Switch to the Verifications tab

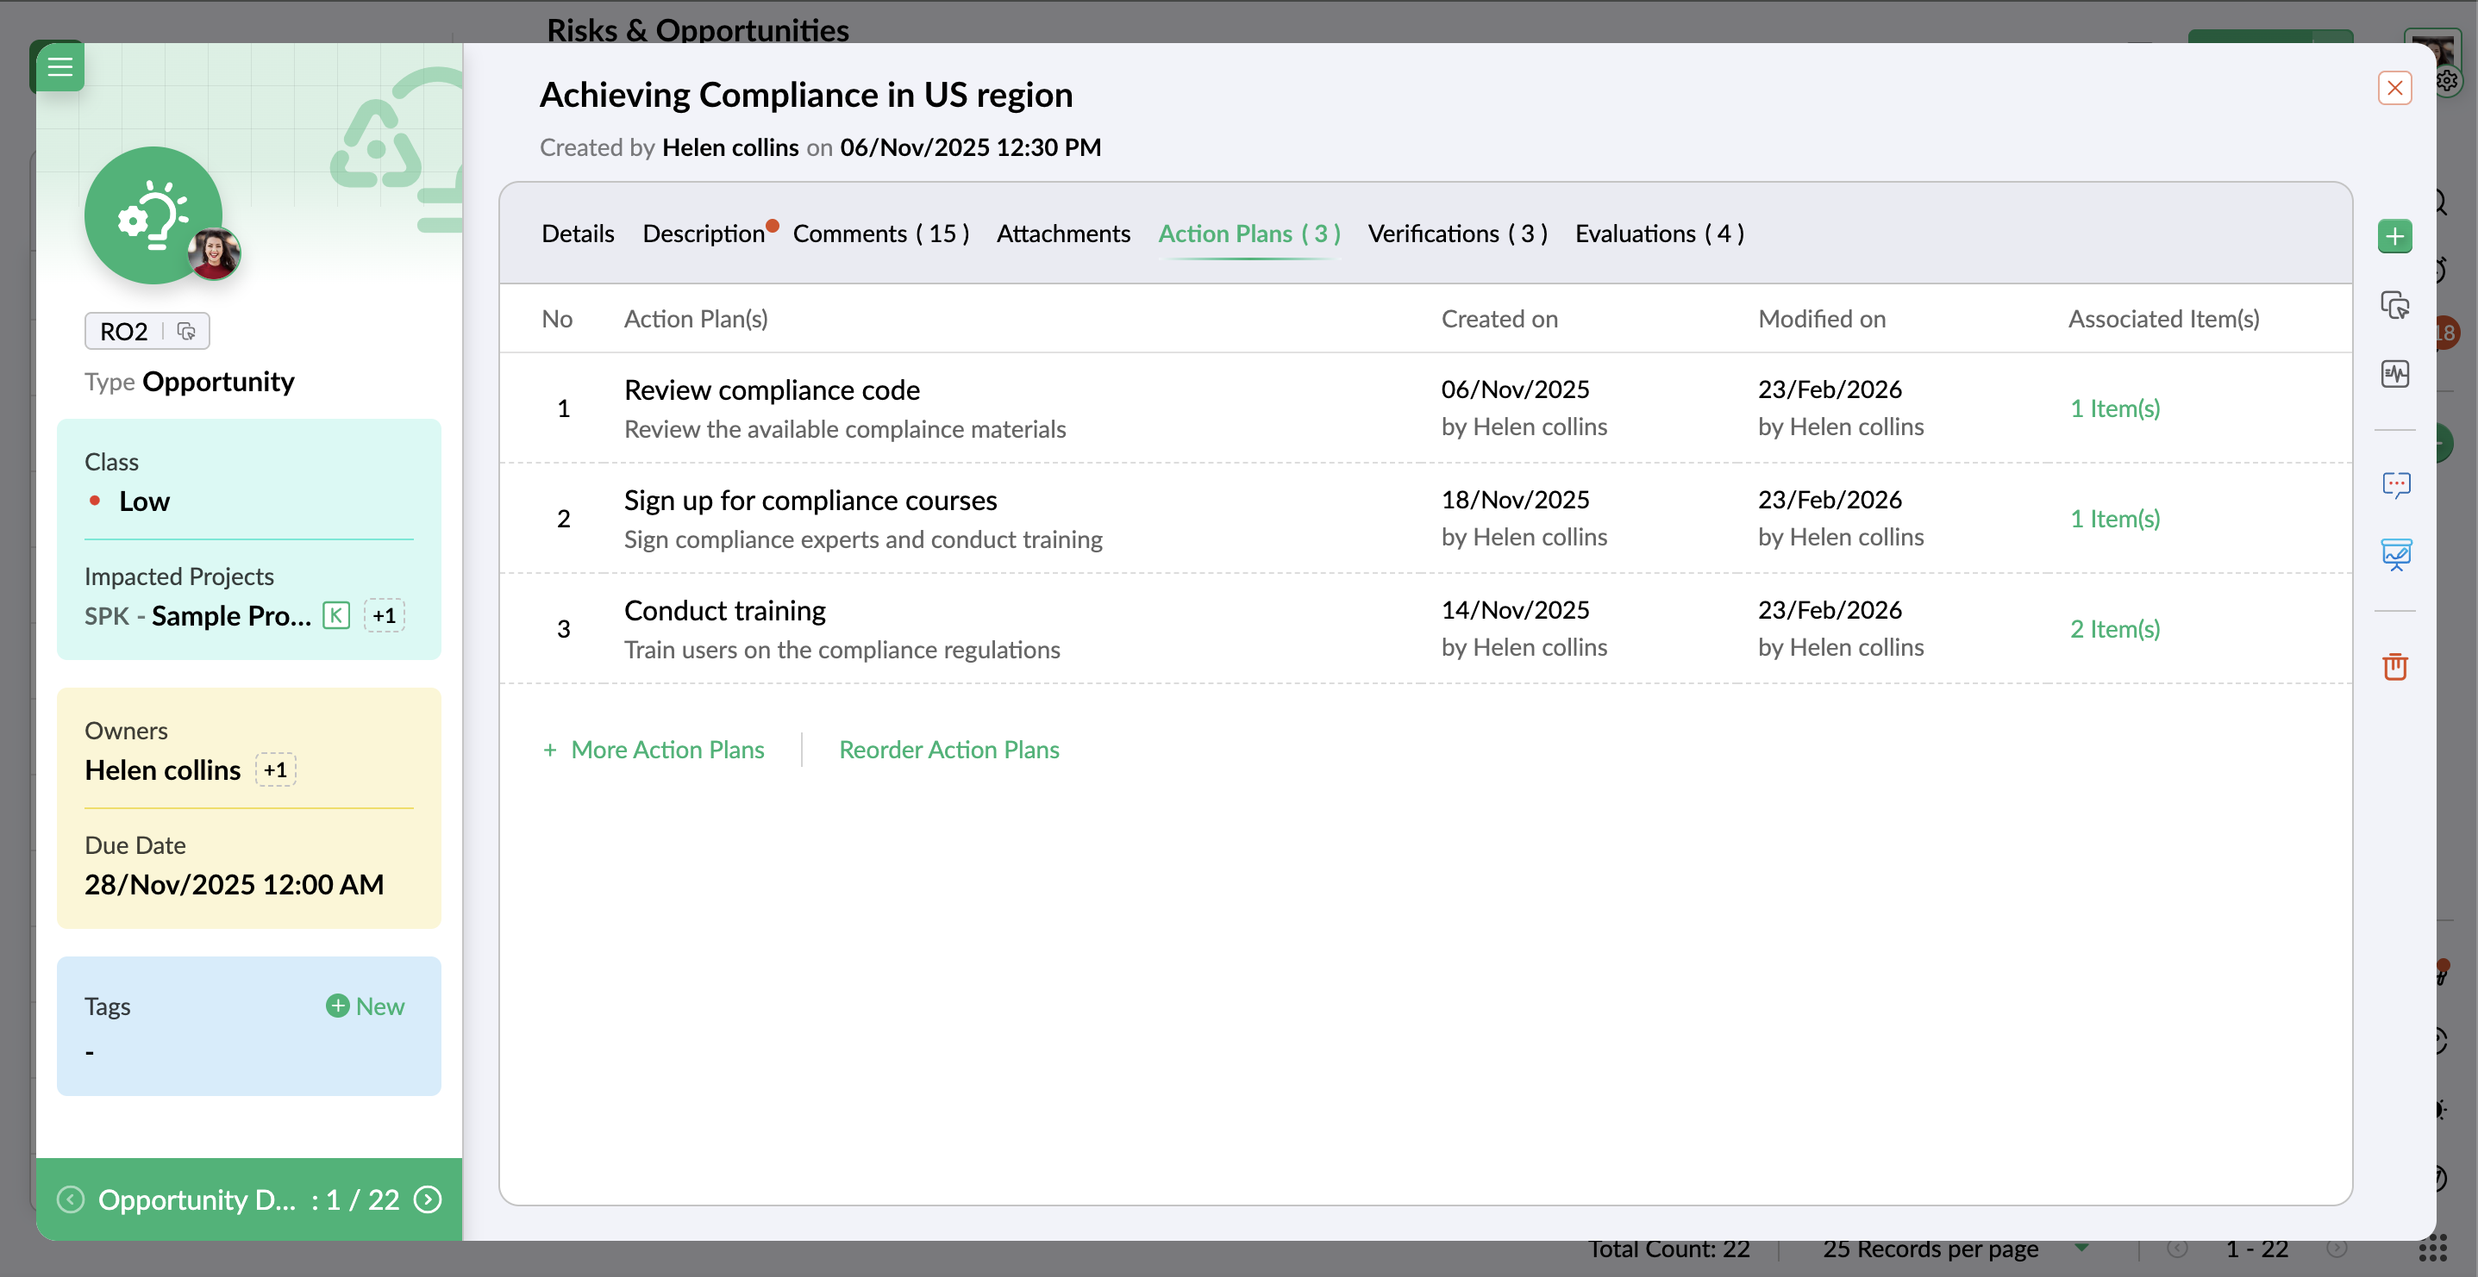pos(1456,234)
